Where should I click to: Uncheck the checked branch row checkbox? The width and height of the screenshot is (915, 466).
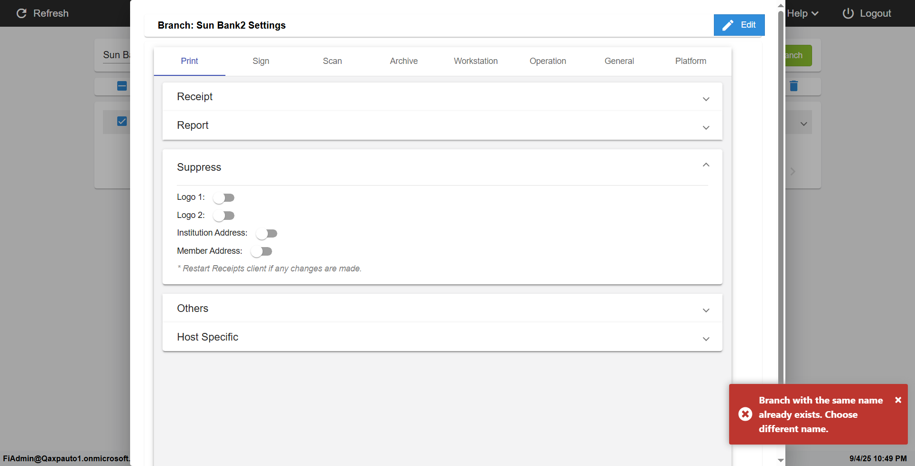coord(122,121)
